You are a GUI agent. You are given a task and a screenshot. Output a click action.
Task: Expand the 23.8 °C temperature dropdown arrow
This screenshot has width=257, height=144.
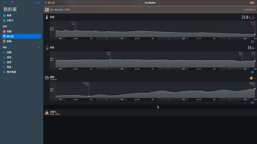[x=255, y=17]
